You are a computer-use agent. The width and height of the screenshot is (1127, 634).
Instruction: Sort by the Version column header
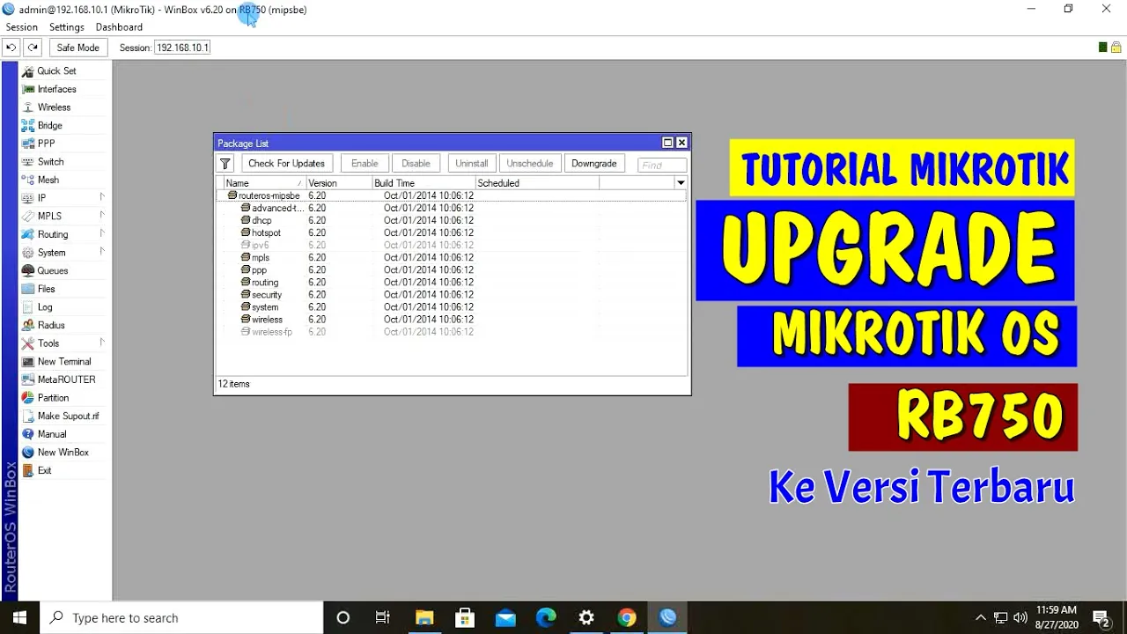coord(339,183)
